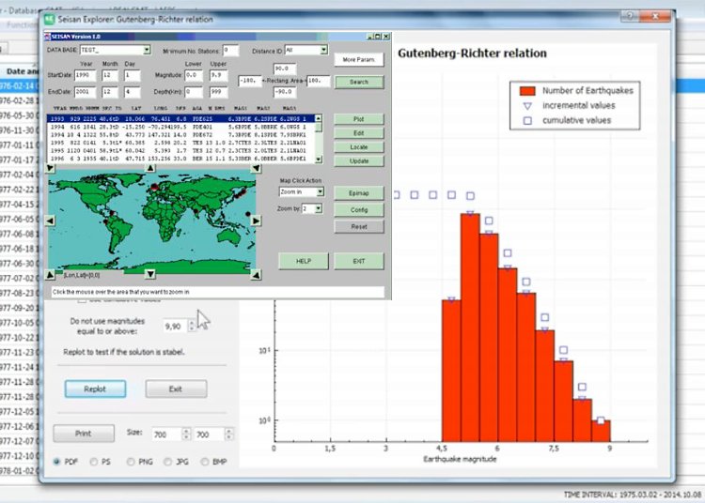Click the Search button

tap(359, 83)
